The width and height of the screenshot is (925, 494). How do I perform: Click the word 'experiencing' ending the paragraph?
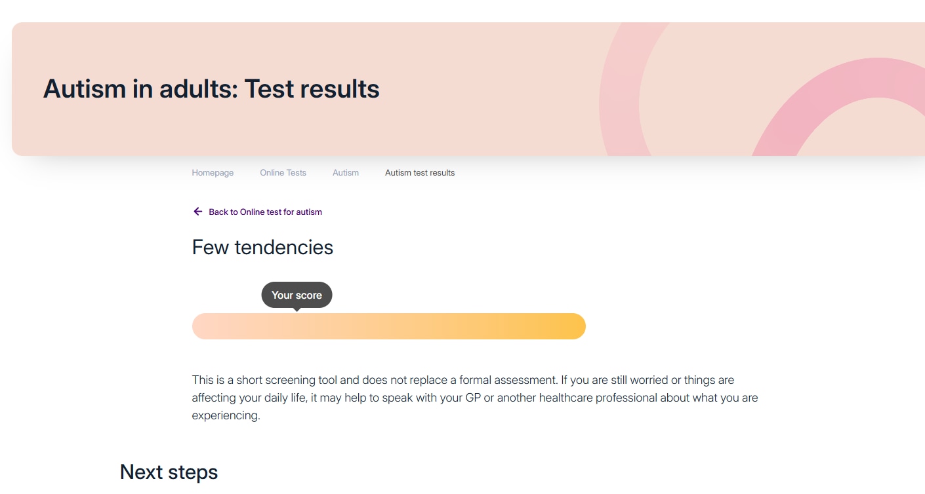(225, 415)
